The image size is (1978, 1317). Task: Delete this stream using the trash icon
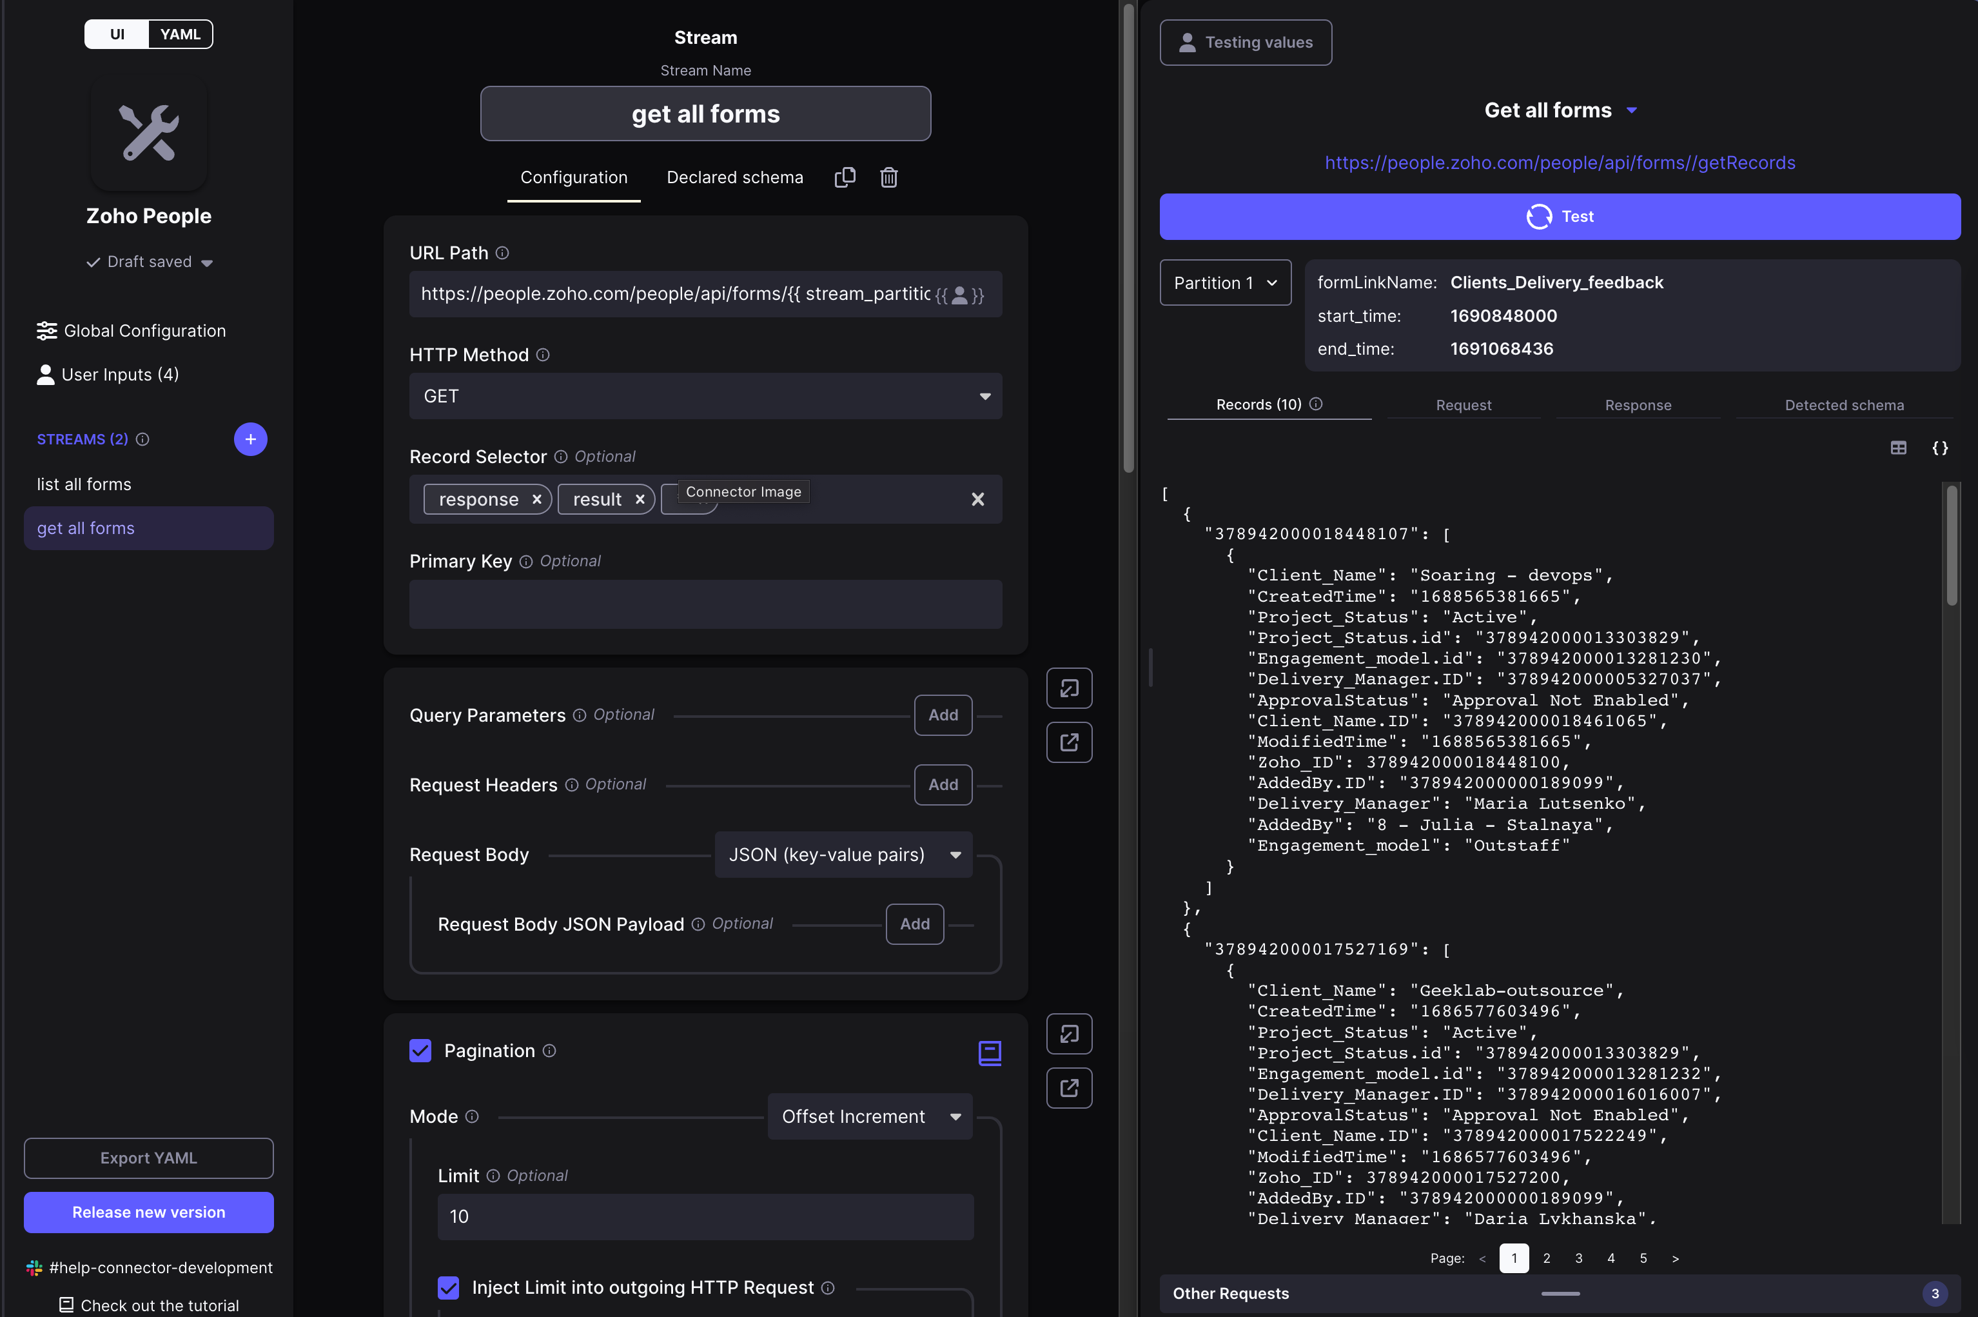click(x=889, y=177)
